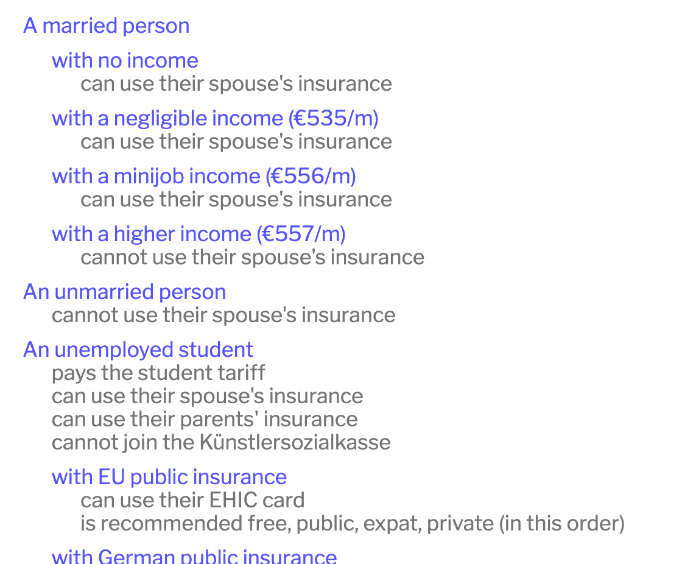Select 'with no income' heading
This screenshot has height=564, width=682.
pyautogui.click(x=125, y=60)
